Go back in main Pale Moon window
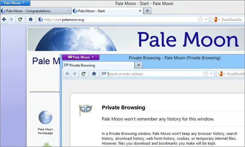Image resolution: width=245 pixels, height=147 pixels. click(4, 20)
